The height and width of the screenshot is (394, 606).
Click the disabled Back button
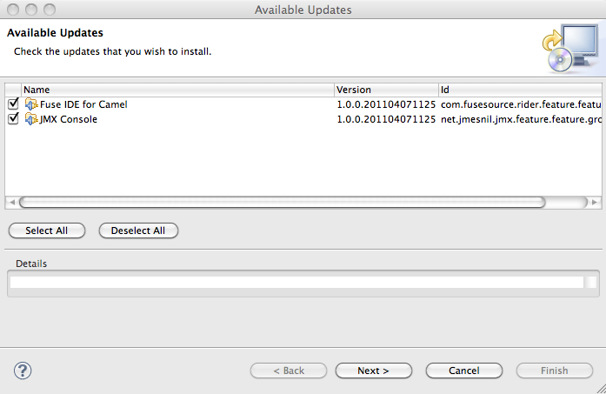pyautogui.click(x=289, y=371)
